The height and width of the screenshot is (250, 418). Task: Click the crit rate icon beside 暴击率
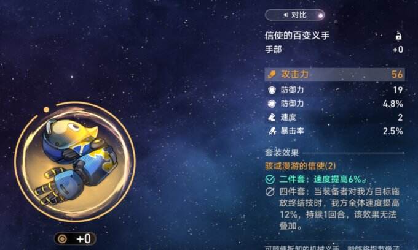pyautogui.click(x=272, y=131)
